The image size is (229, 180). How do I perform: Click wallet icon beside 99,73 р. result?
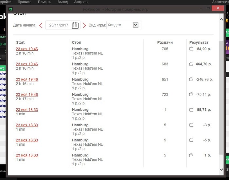coord(191,109)
